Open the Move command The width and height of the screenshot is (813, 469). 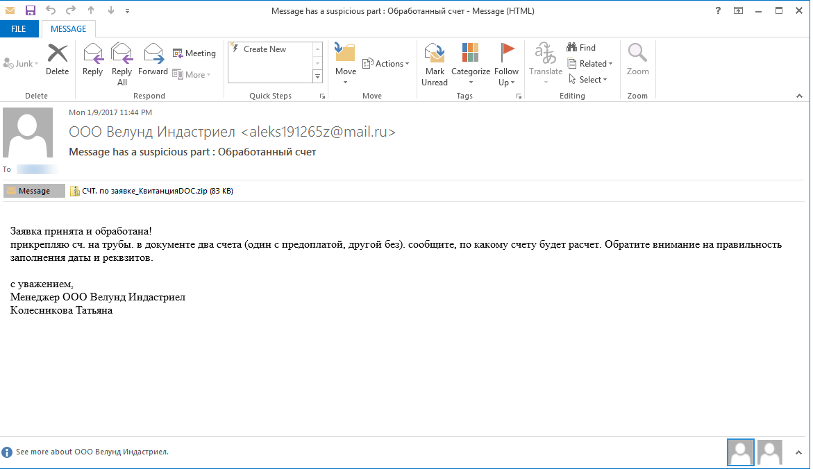pos(345,62)
